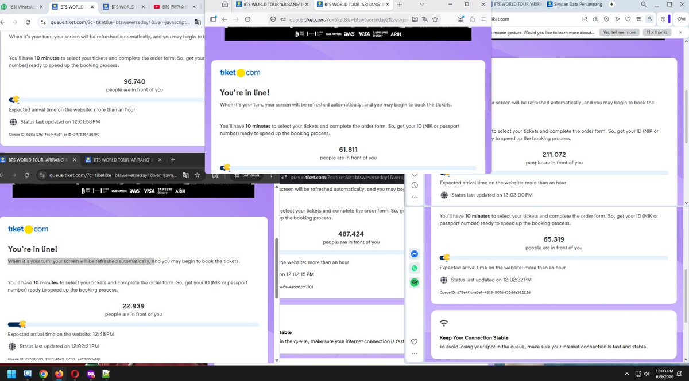The image size is (689, 381).
Task: Open Firefox from the taskbar
Action: coord(59,374)
